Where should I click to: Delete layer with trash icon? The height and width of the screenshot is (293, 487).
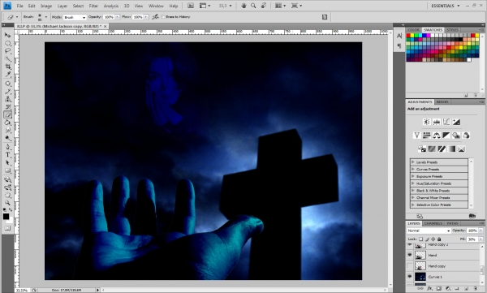[475, 289]
